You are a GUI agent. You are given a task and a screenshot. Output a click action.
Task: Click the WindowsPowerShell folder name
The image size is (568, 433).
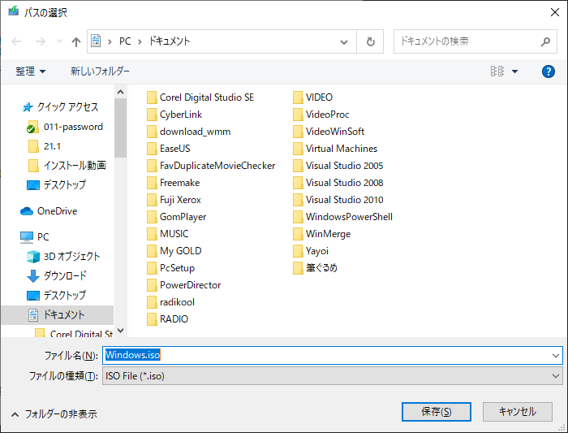(x=349, y=217)
